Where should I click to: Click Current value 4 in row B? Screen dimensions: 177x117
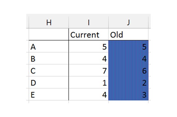[88, 58]
